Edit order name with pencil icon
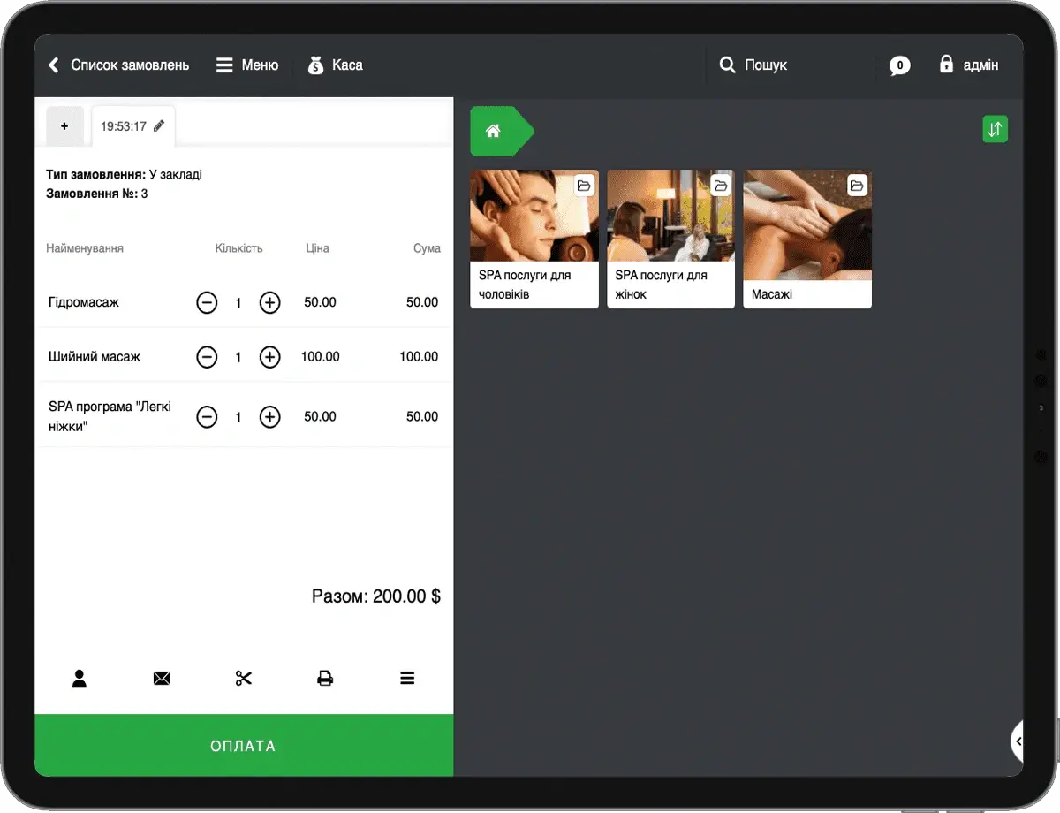This screenshot has height=813, width=1060. pyautogui.click(x=159, y=126)
